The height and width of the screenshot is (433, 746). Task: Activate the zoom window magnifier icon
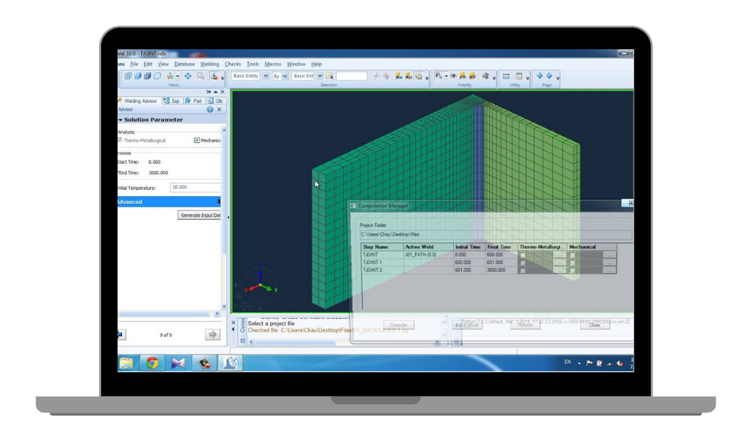(201, 76)
